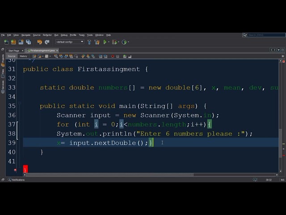
Task: Click the Build Project hammer icon
Action: tap(89, 42)
